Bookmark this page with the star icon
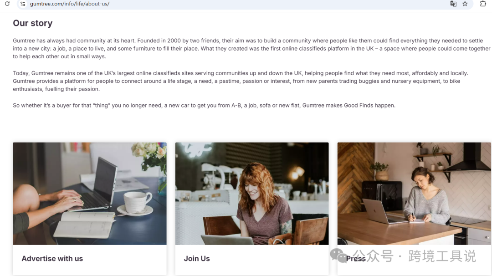The image size is (492, 276). [465, 4]
